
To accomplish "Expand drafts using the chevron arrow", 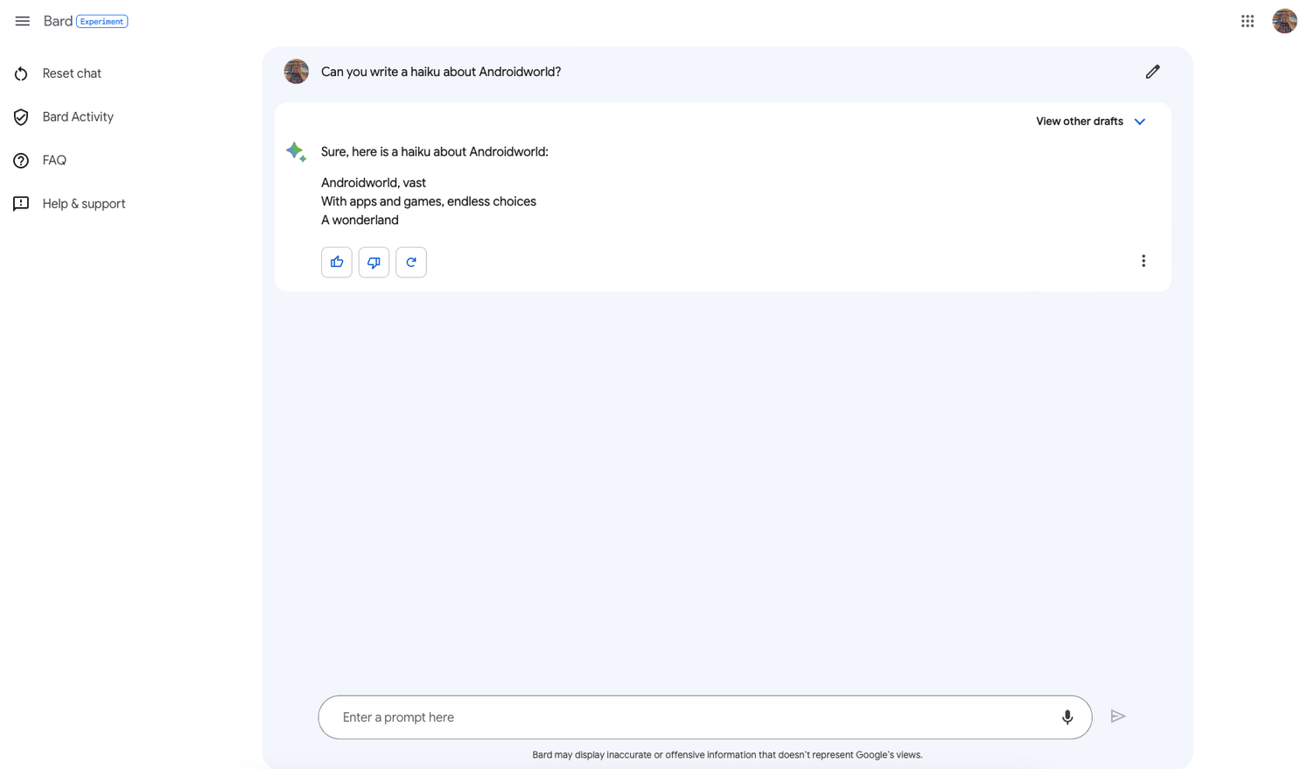I will (1139, 122).
